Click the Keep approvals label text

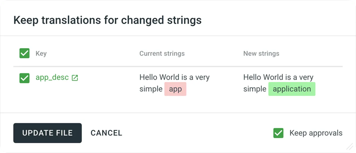[x=316, y=133]
